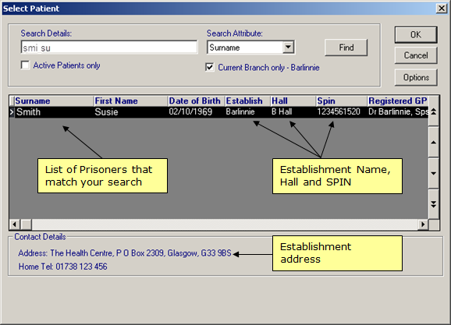451x325 pixels.
Task: Jump to last record with double-down arrow
Action: click(x=434, y=204)
